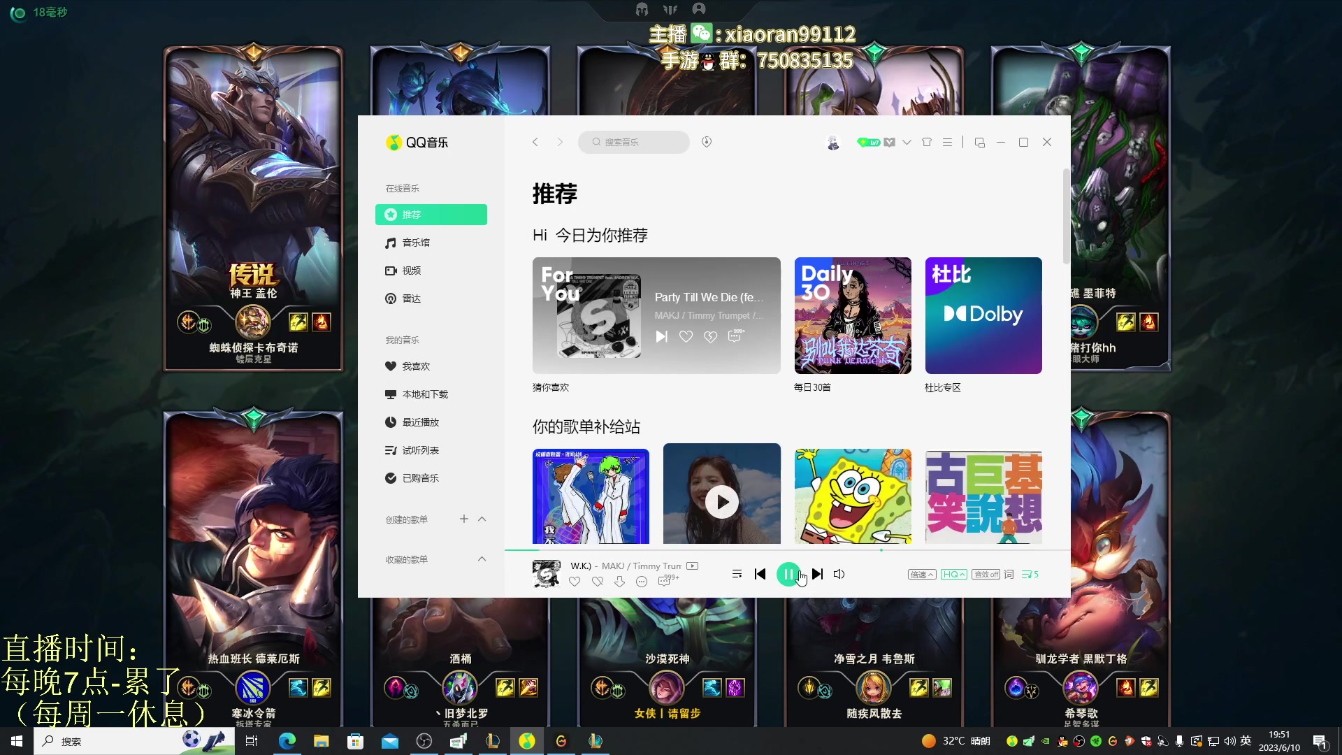The image size is (1342, 755).
Task: Collapse the 收藏的歌单 section
Action: (482, 559)
